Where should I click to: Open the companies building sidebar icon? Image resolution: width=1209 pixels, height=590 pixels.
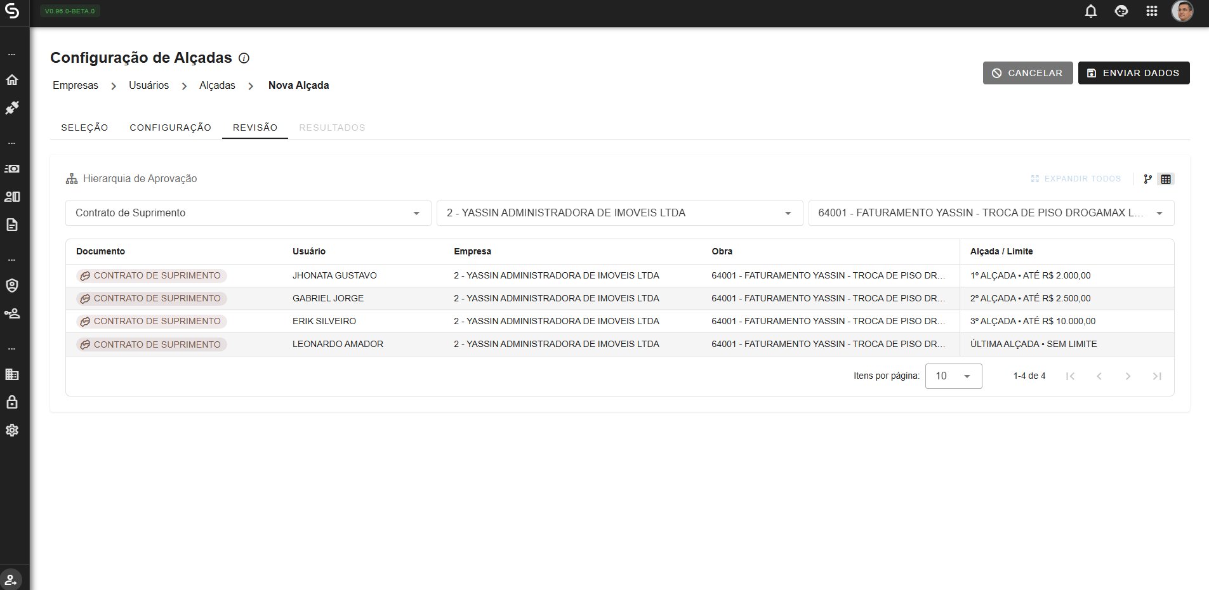[x=12, y=374]
